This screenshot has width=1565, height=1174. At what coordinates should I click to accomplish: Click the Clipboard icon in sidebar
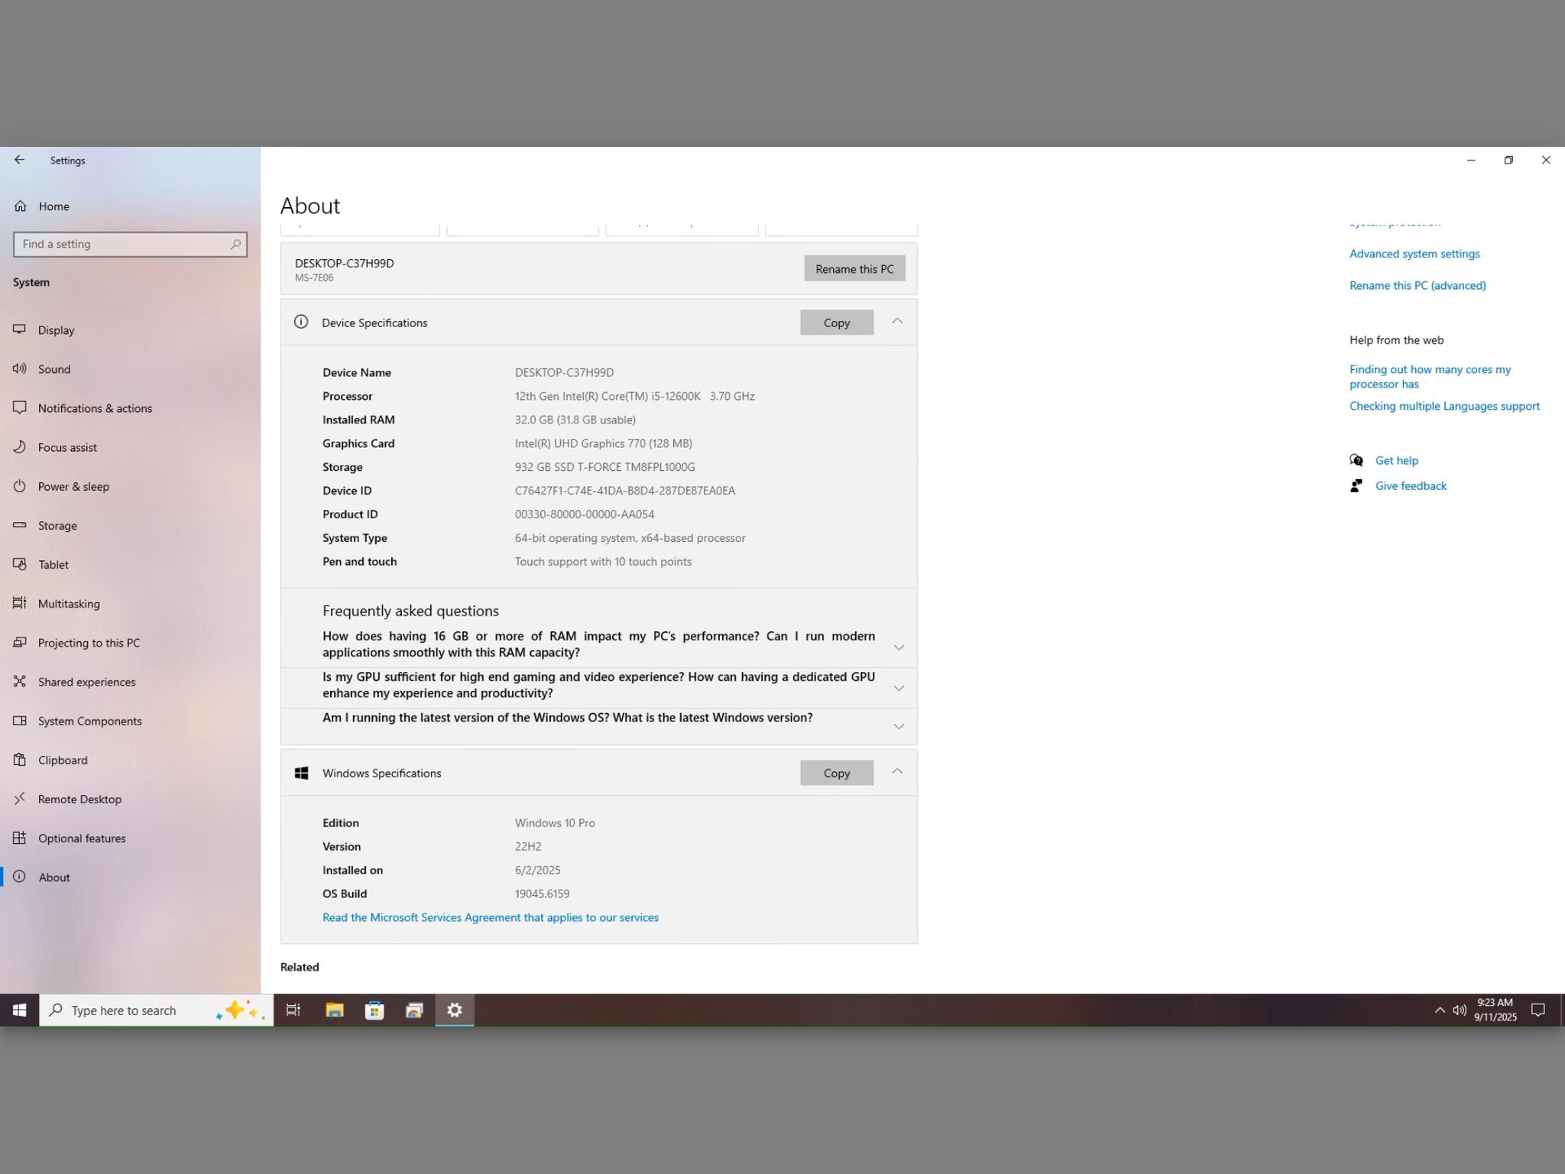tap(20, 760)
